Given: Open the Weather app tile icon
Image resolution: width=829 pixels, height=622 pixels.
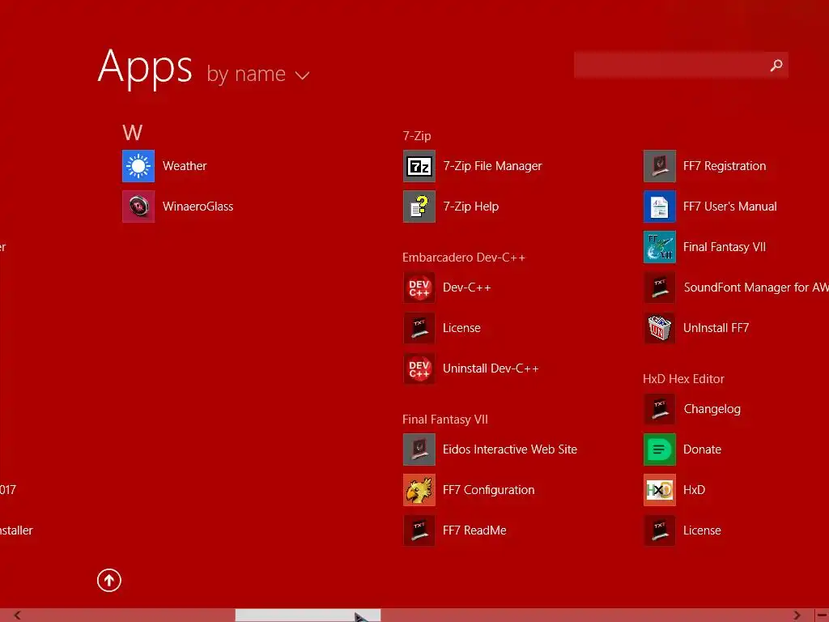Looking at the screenshot, I should [138, 166].
